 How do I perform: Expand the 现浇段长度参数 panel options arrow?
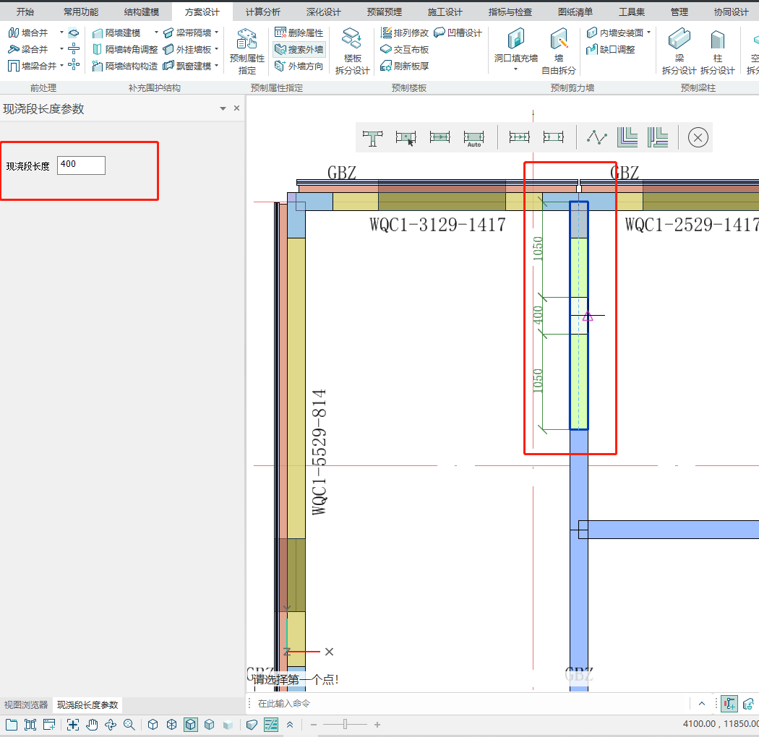[x=223, y=108]
